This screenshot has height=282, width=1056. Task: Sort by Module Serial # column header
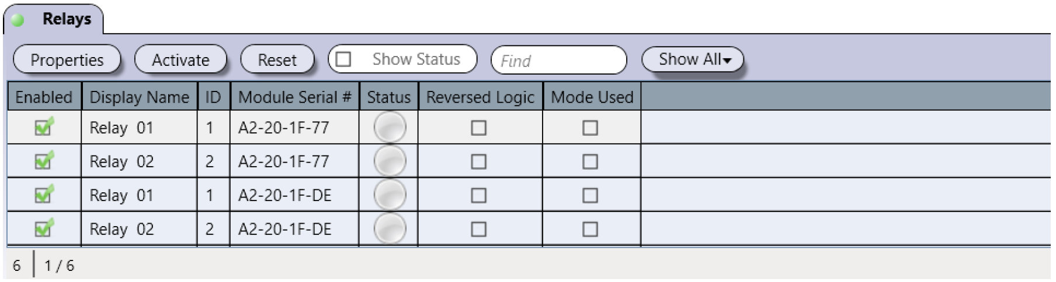[x=294, y=97]
